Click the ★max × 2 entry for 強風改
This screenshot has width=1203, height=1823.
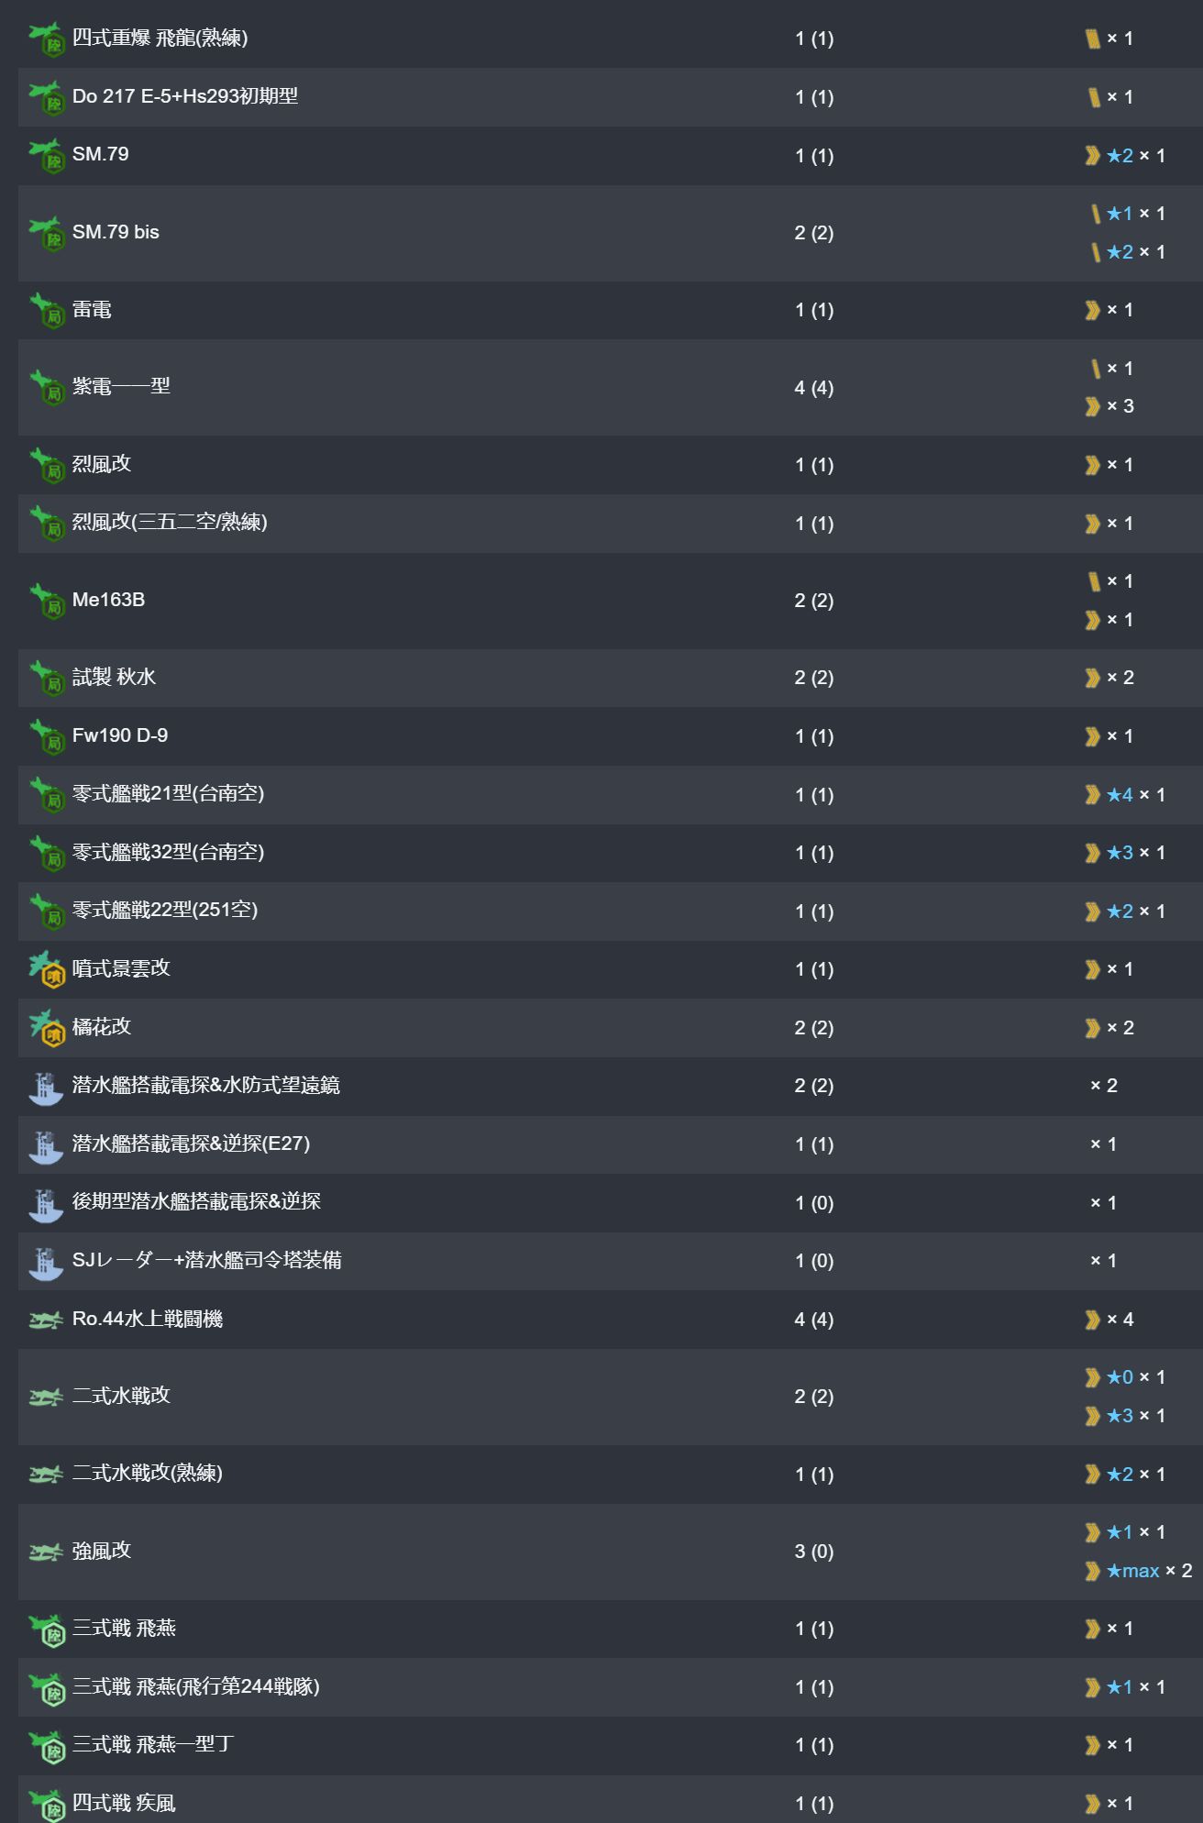(x=1147, y=1571)
